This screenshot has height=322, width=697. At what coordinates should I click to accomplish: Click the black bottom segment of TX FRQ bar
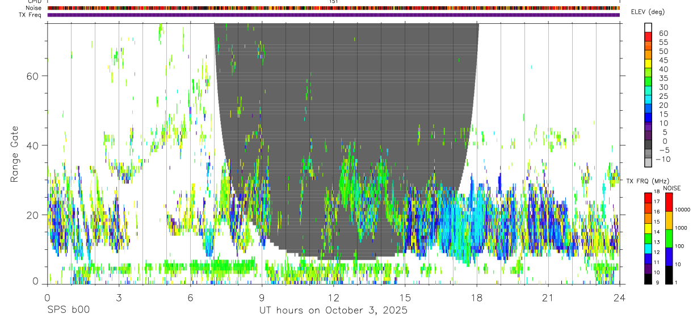click(x=648, y=278)
